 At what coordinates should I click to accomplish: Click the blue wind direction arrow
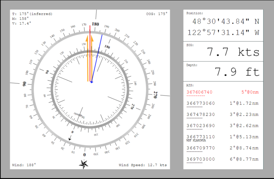click(x=97, y=58)
